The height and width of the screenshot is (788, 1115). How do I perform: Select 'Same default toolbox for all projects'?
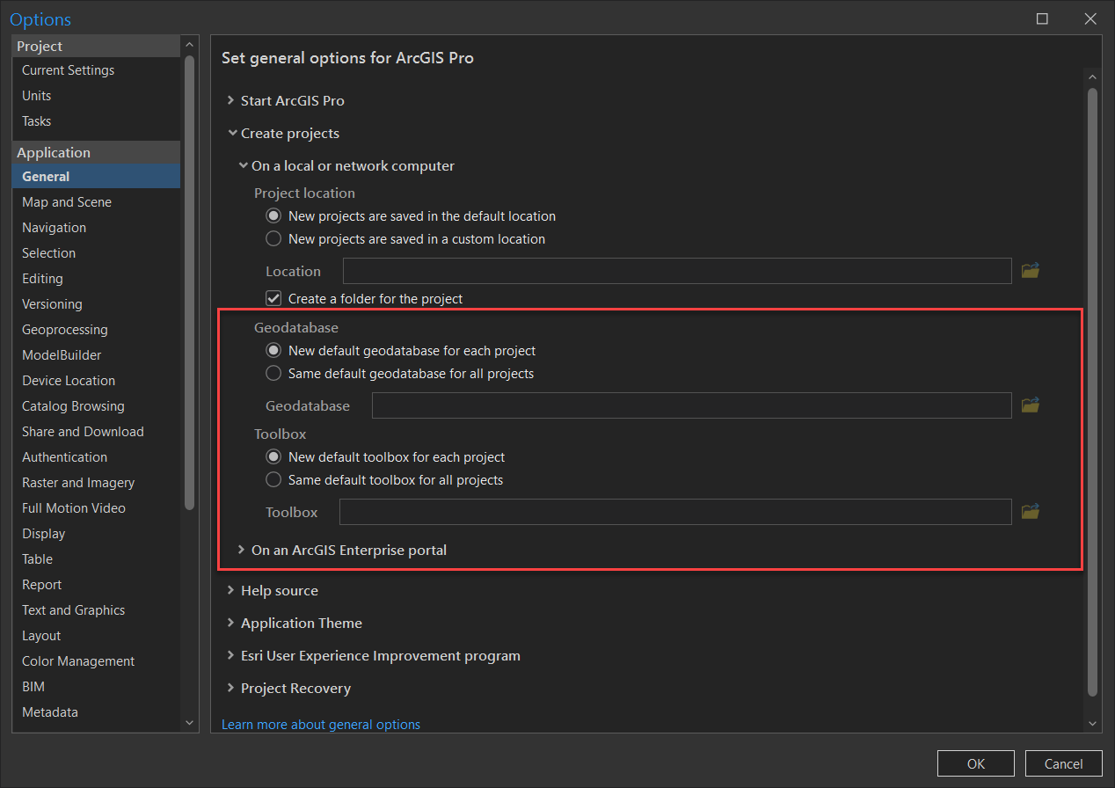(x=273, y=479)
